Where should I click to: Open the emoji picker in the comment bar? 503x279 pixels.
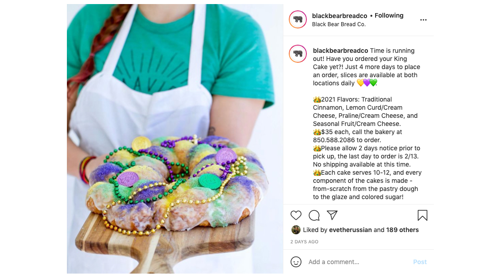click(296, 262)
